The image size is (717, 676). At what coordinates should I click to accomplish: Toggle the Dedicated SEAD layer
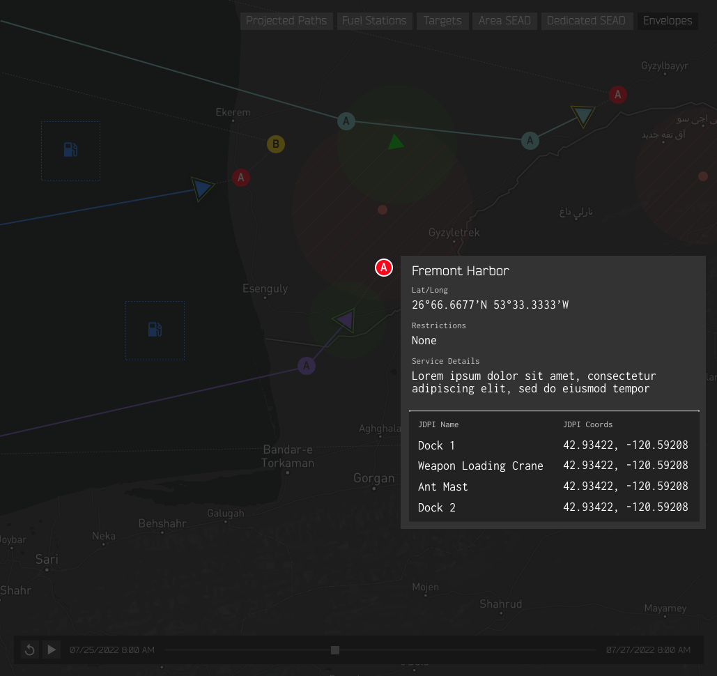point(586,21)
